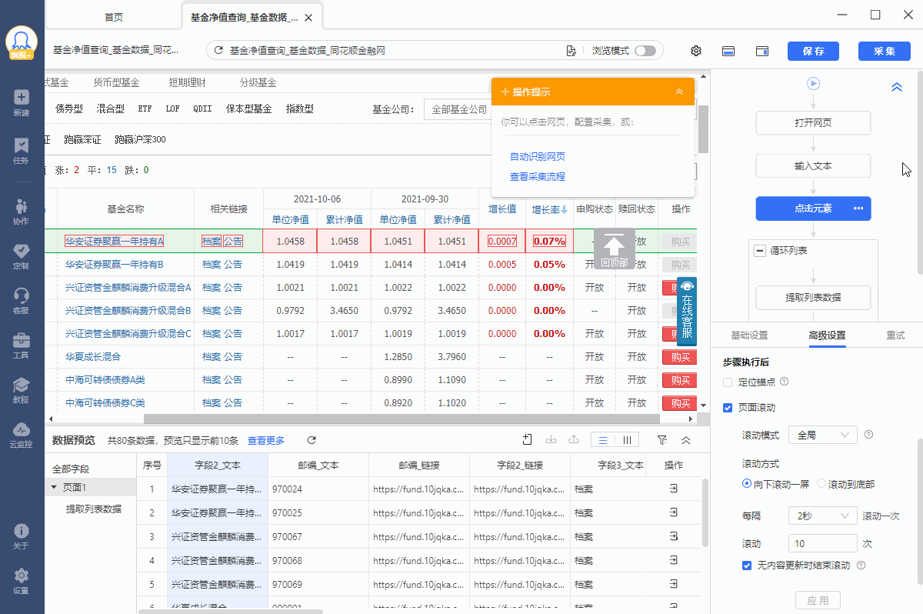Click the data preview vertical scrollbar
This screenshot has width=923, height=614.
(705, 512)
